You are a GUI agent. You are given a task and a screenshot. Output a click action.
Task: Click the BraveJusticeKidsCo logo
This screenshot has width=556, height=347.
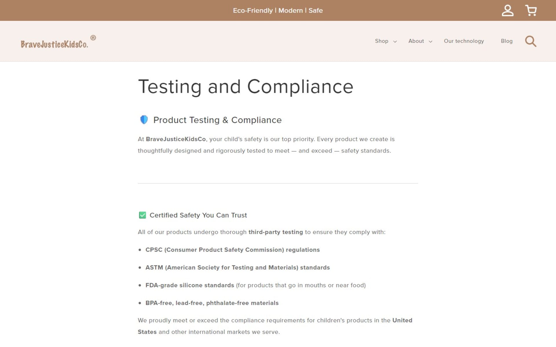pos(58,42)
